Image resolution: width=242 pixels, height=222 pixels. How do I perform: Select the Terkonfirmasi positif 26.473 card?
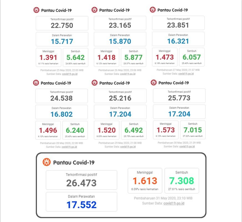[82, 180]
